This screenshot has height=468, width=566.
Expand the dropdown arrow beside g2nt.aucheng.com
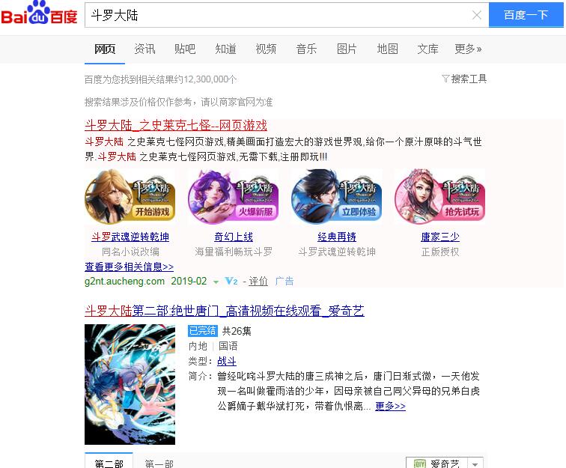click(x=216, y=282)
